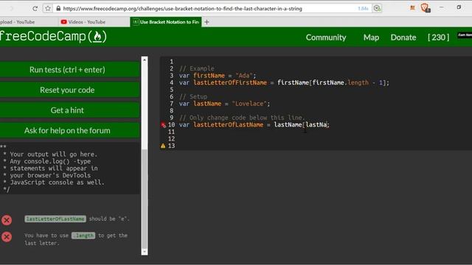Click '// Only change code below this line.' comment
472x265 pixels.
(x=242, y=118)
